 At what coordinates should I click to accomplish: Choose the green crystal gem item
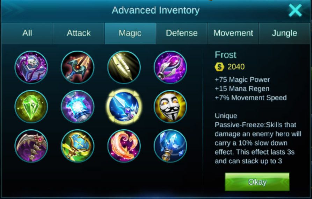click(31, 107)
